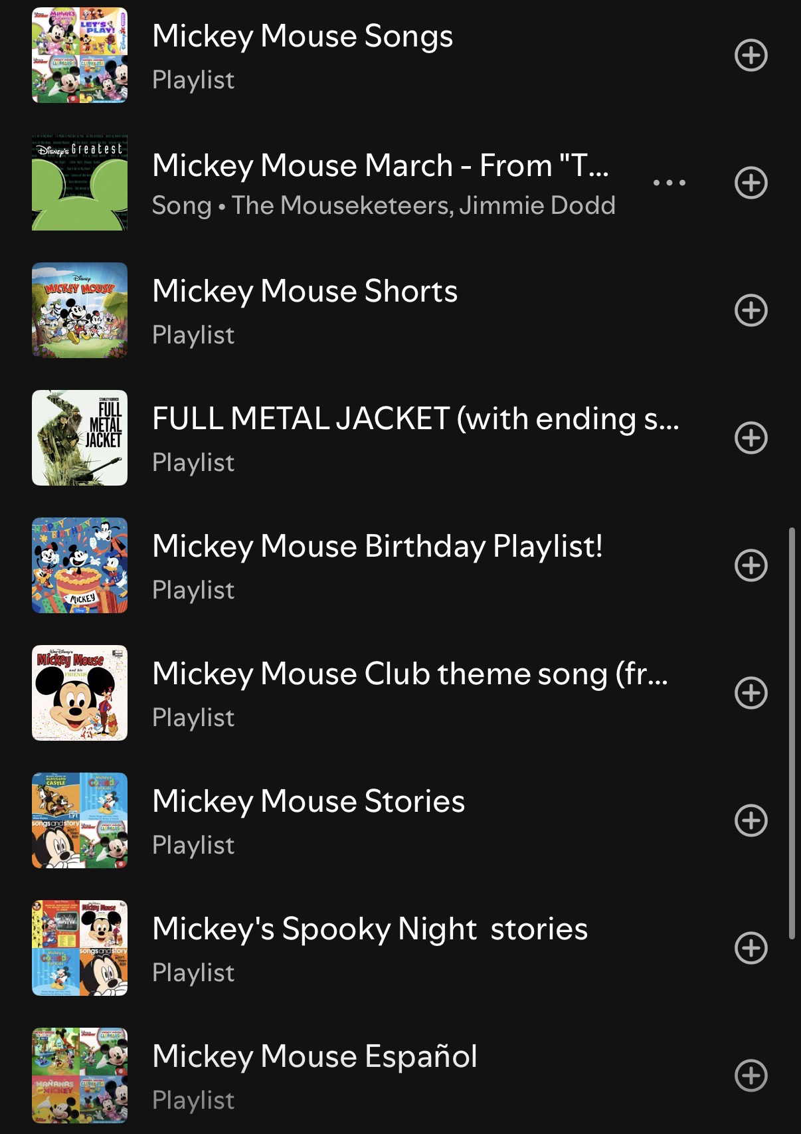Add Mickey Mouse March song to library
Image resolution: width=801 pixels, height=1134 pixels.
point(751,183)
